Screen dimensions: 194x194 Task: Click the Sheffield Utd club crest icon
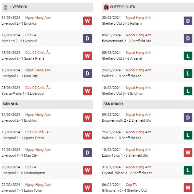[106, 7]
